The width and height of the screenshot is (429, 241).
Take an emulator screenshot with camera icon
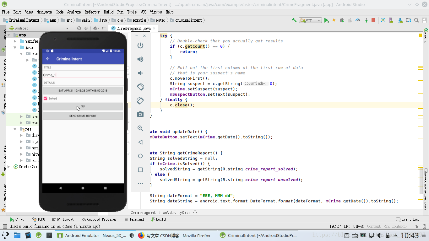[140, 115]
